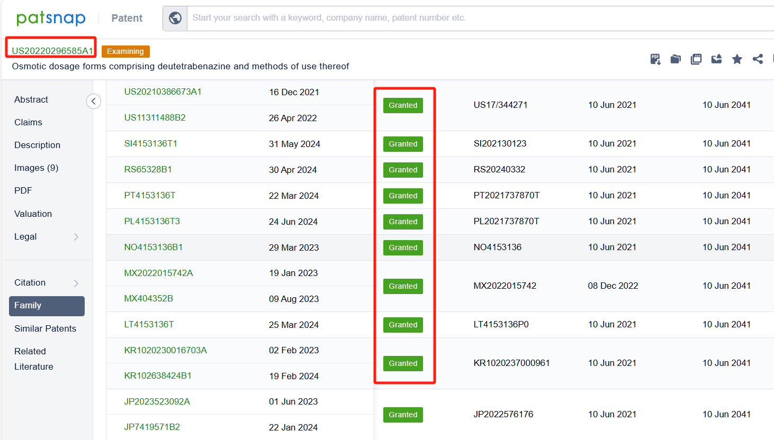774x440 pixels.
Task: Open the Abstract section
Action: (31, 99)
